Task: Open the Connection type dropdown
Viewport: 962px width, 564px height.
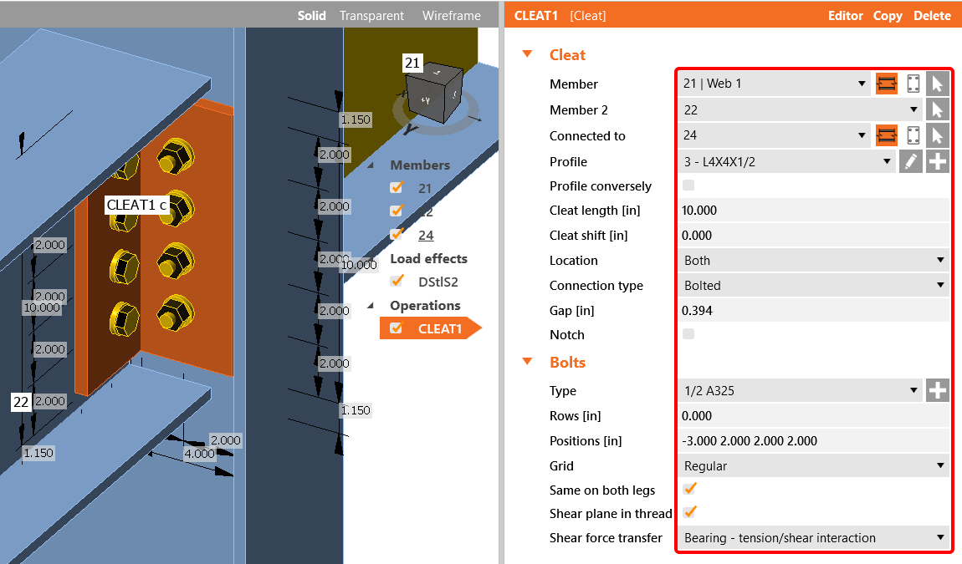Action: [x=811, y=286]
